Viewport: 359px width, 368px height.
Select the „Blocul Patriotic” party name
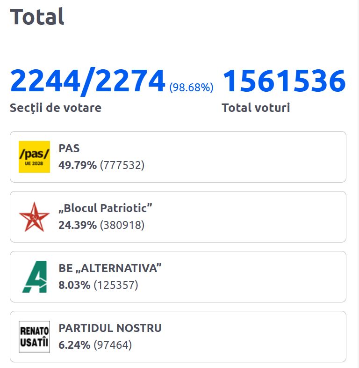click(x=106, y=208)
